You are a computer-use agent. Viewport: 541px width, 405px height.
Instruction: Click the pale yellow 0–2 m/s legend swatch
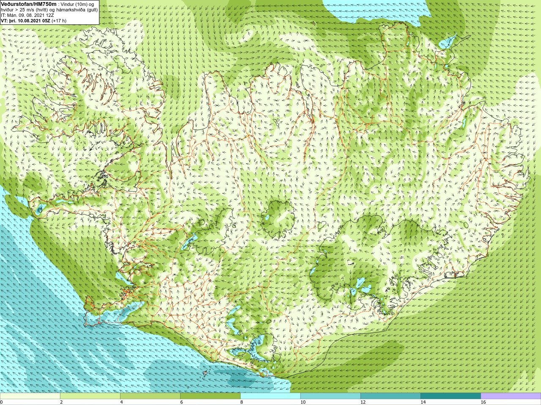30,396
